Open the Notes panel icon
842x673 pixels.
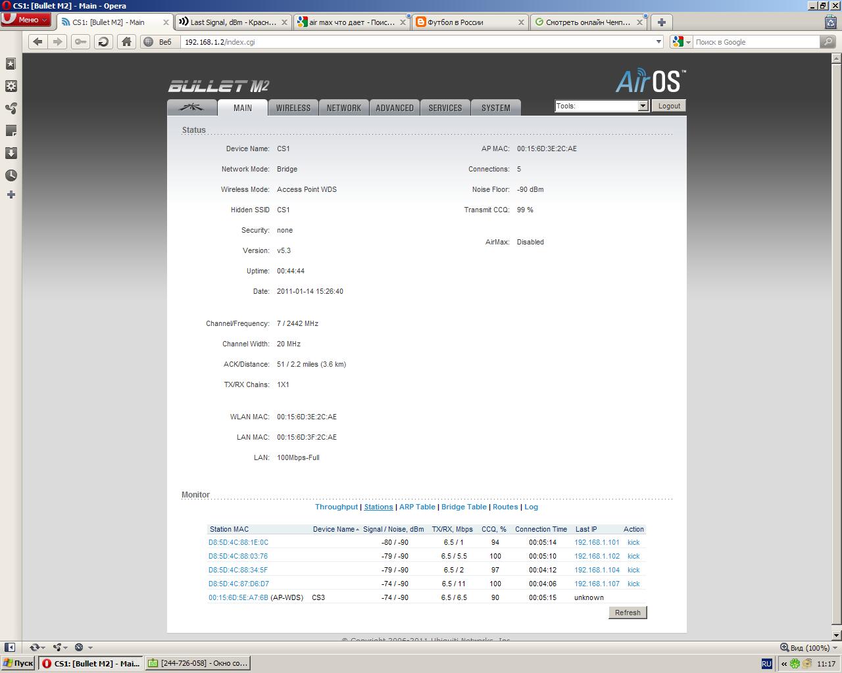tap(11, 131)
